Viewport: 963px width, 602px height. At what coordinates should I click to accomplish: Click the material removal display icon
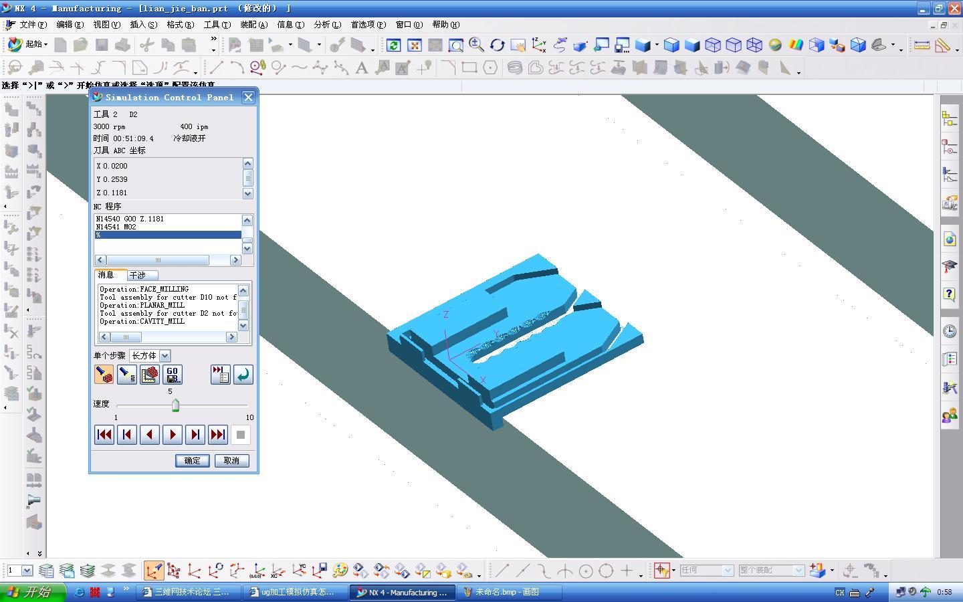149,375
